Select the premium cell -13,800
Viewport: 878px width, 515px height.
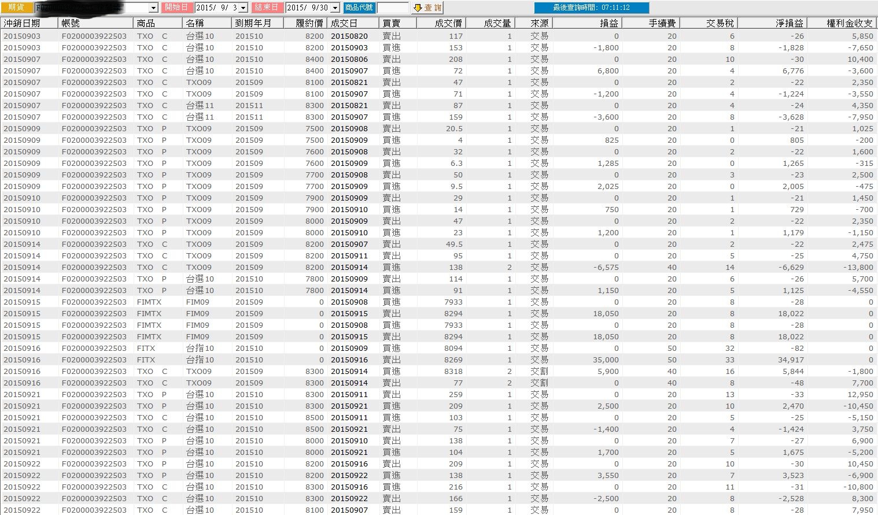pos(858,267)
